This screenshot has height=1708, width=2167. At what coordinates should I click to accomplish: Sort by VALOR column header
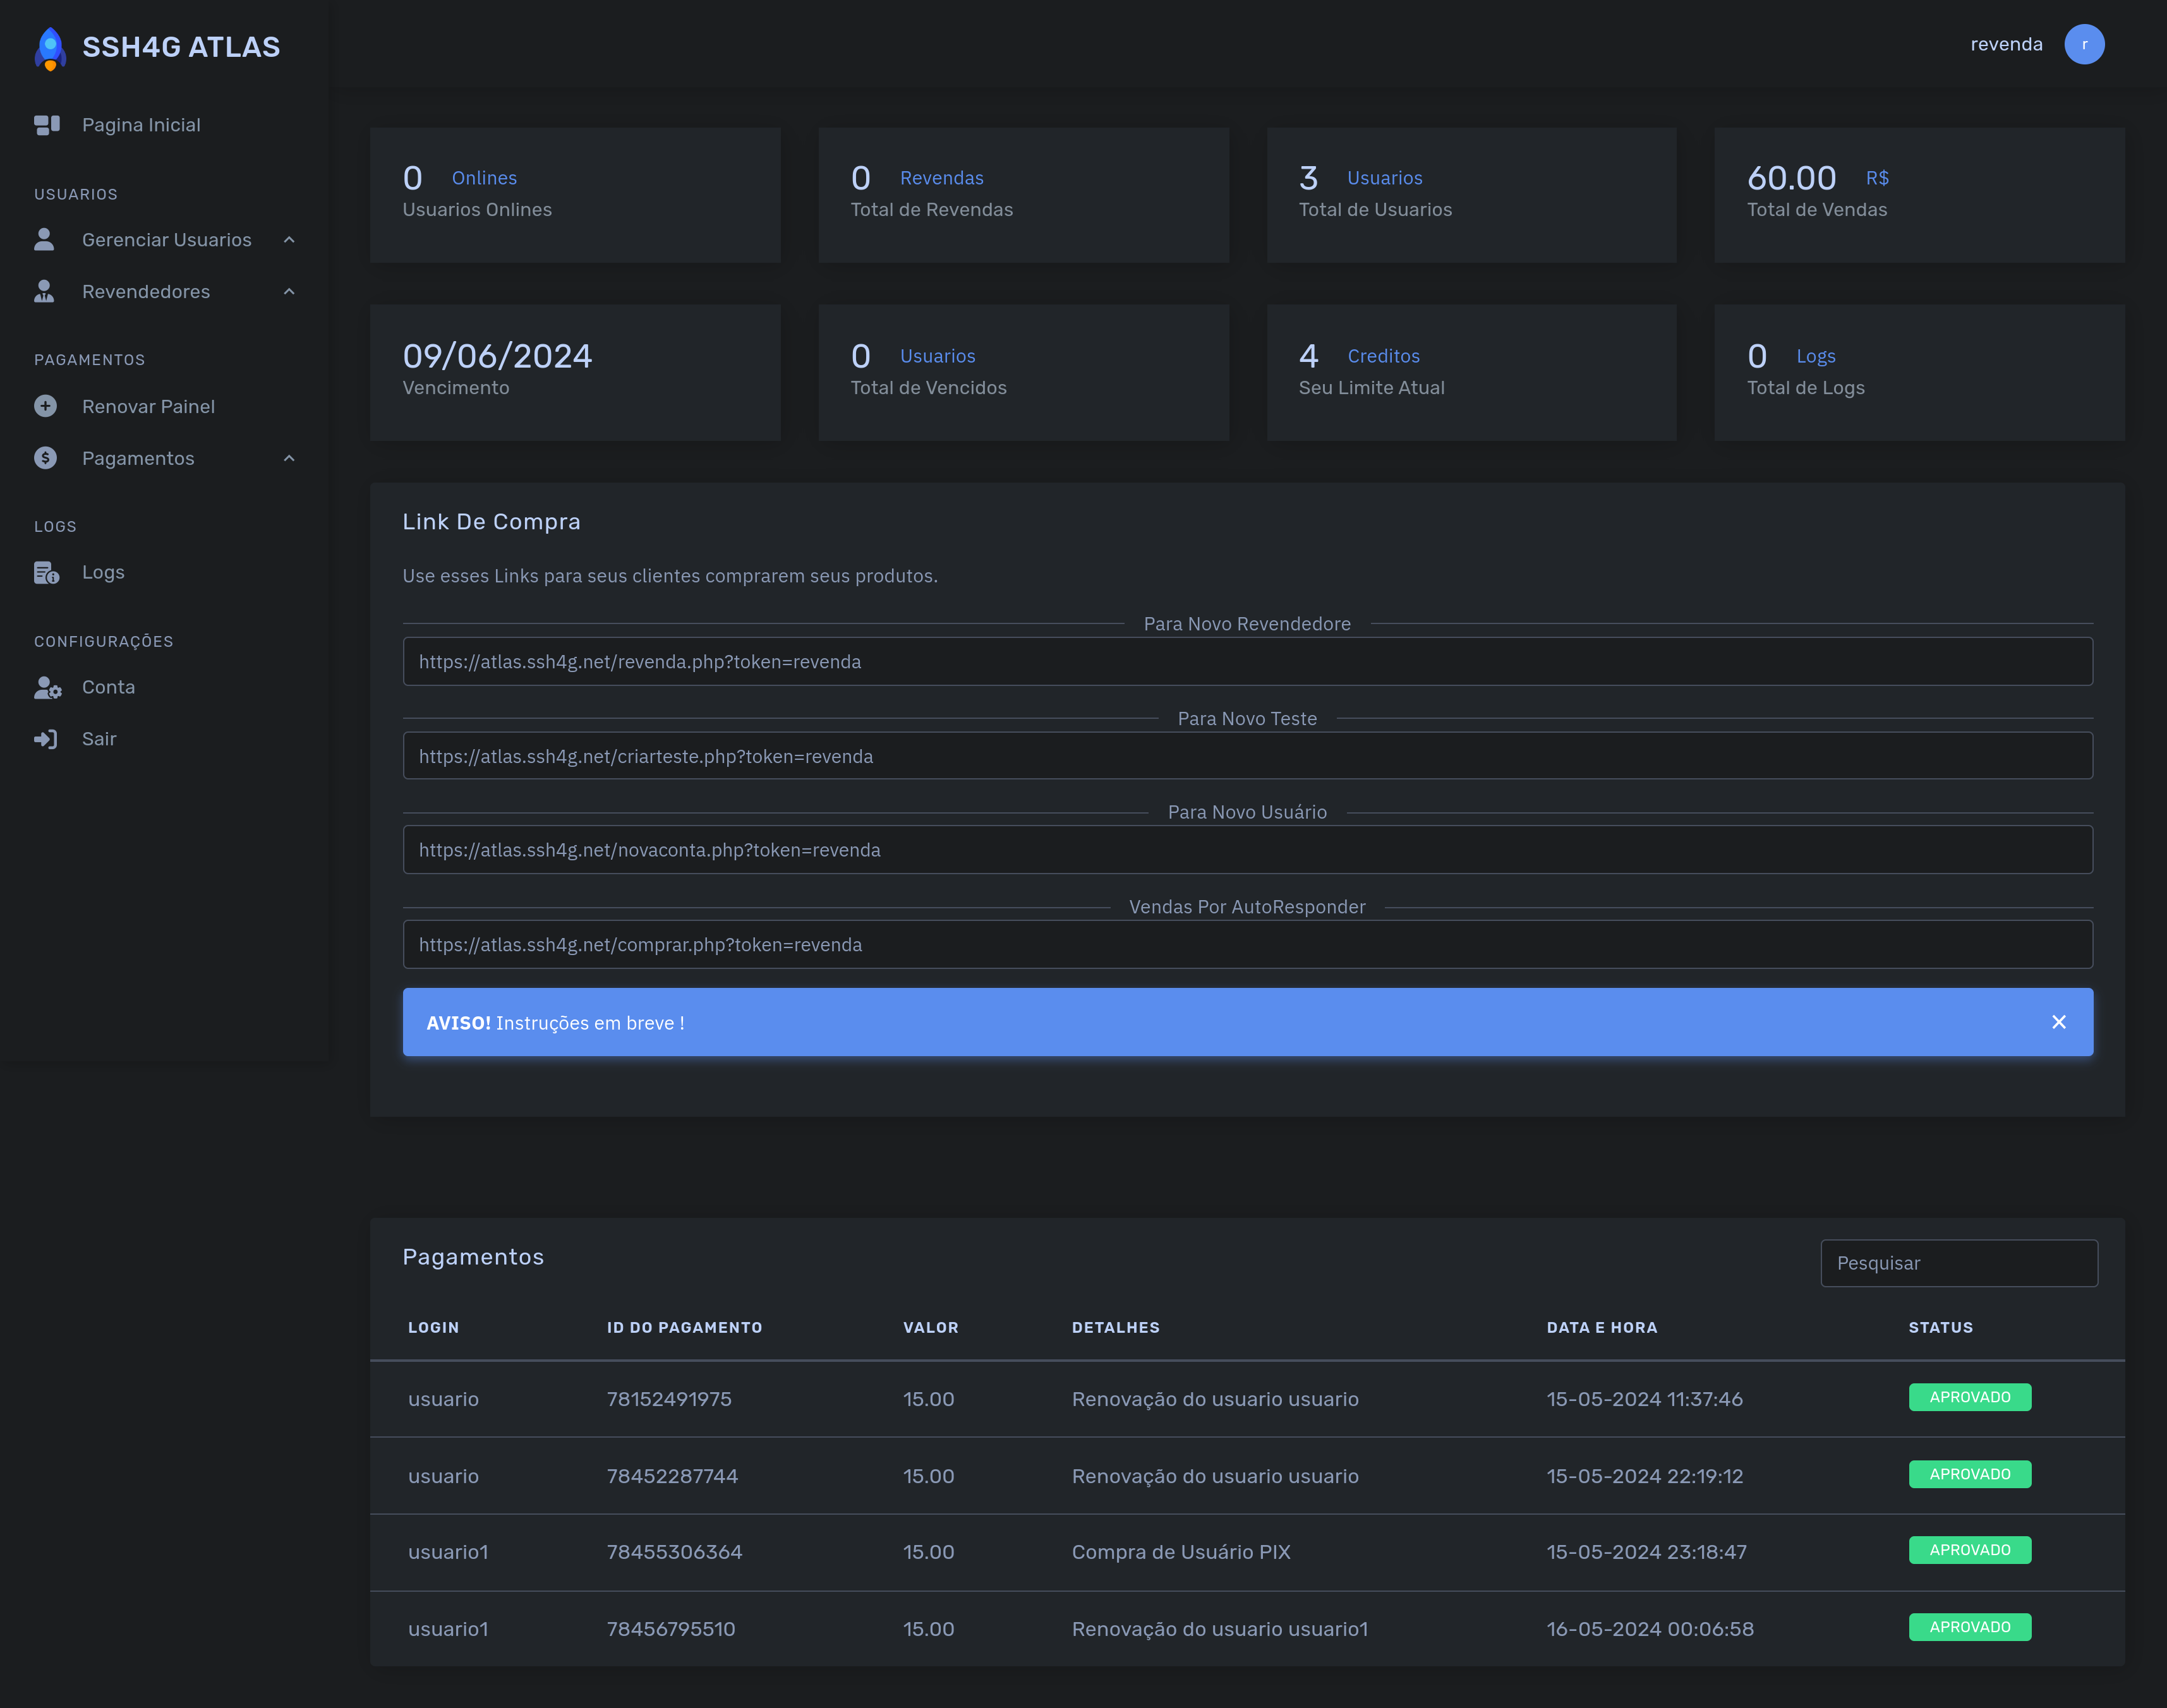(x=930, y=1327)
